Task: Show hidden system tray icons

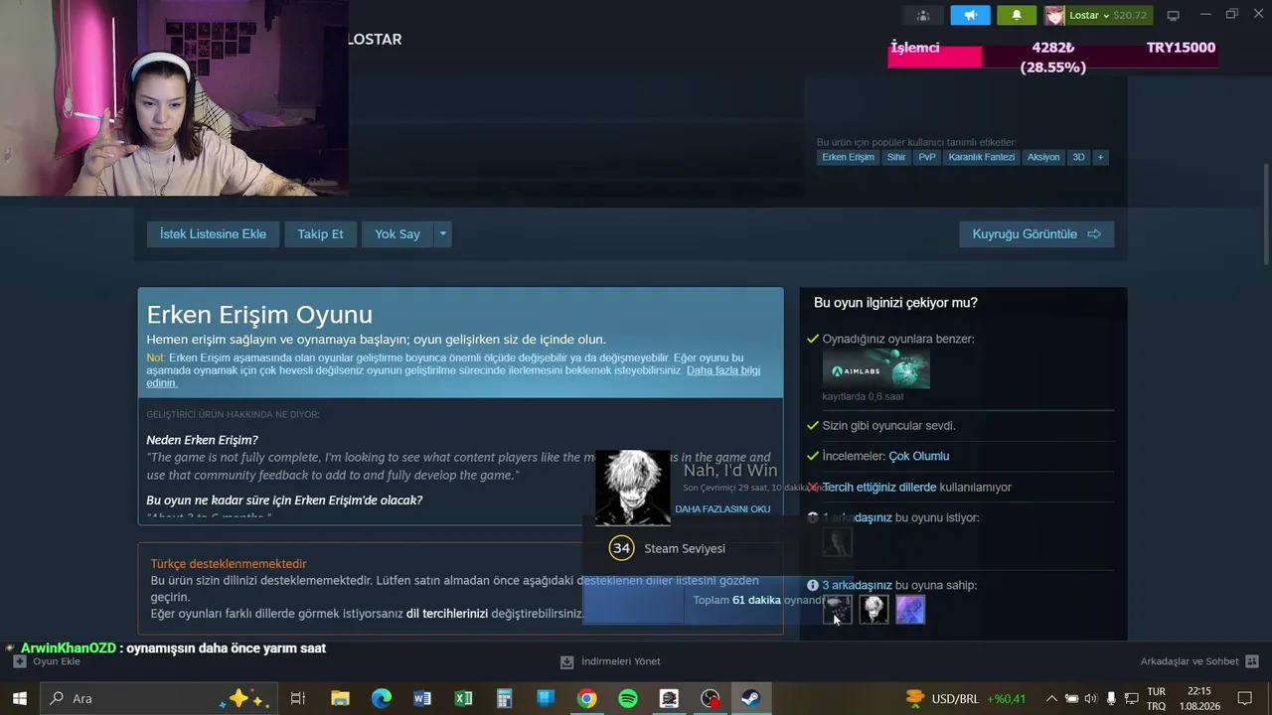Action: tap(1052, 698)
